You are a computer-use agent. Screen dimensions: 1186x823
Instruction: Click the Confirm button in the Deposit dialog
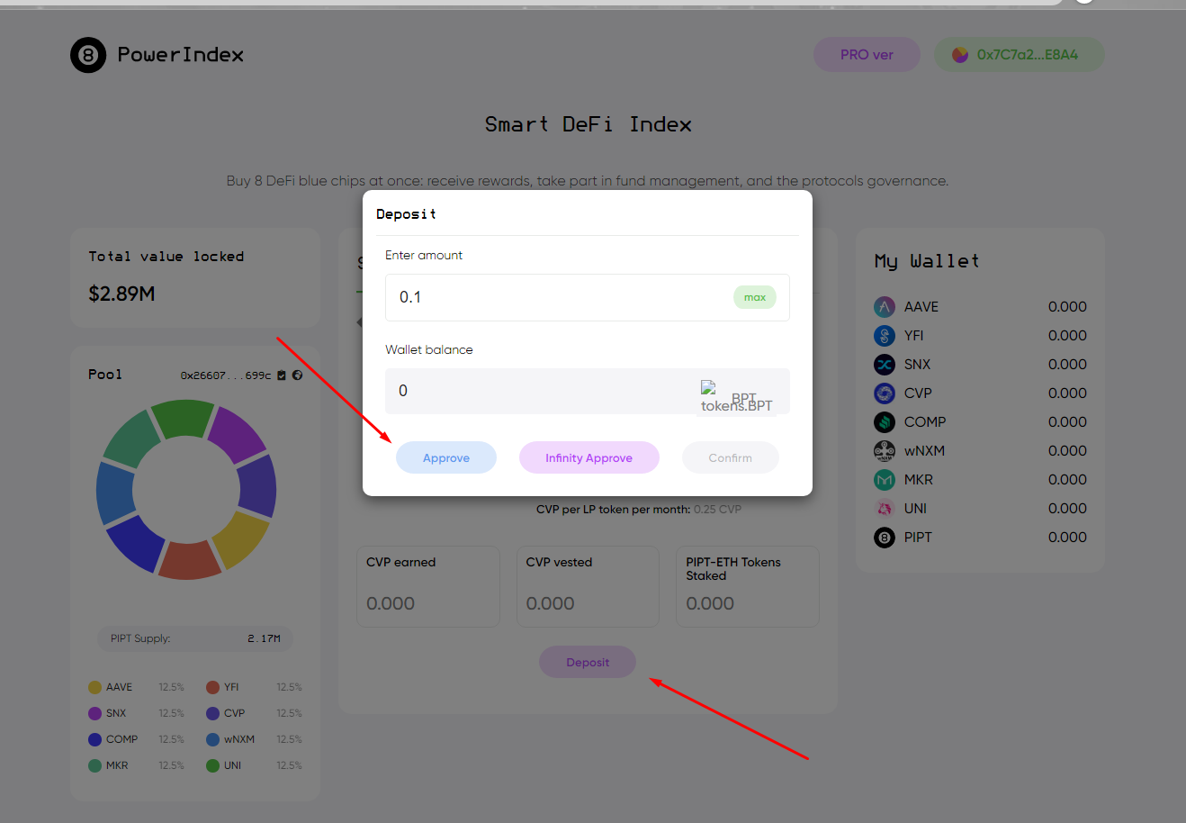(x=731, y=457)
